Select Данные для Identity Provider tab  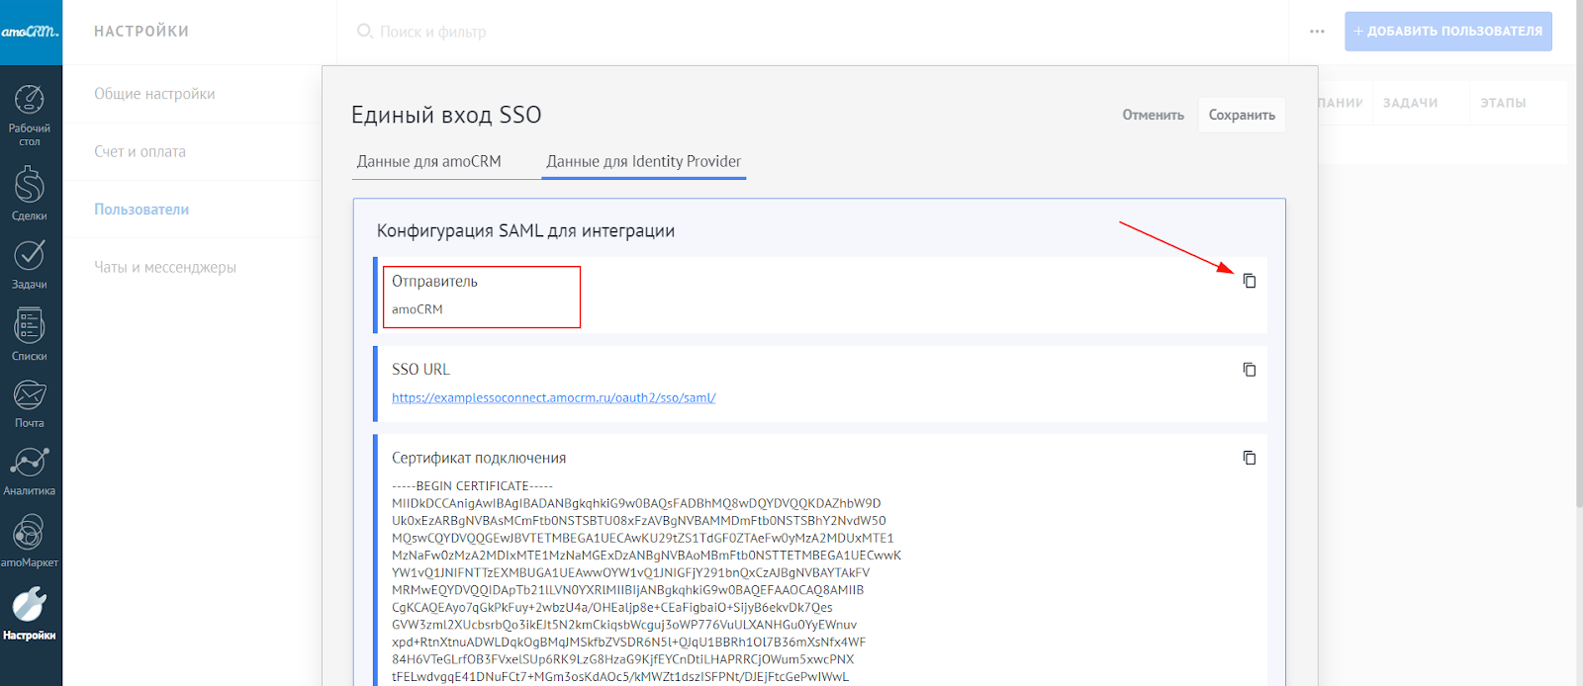[643, 161]
